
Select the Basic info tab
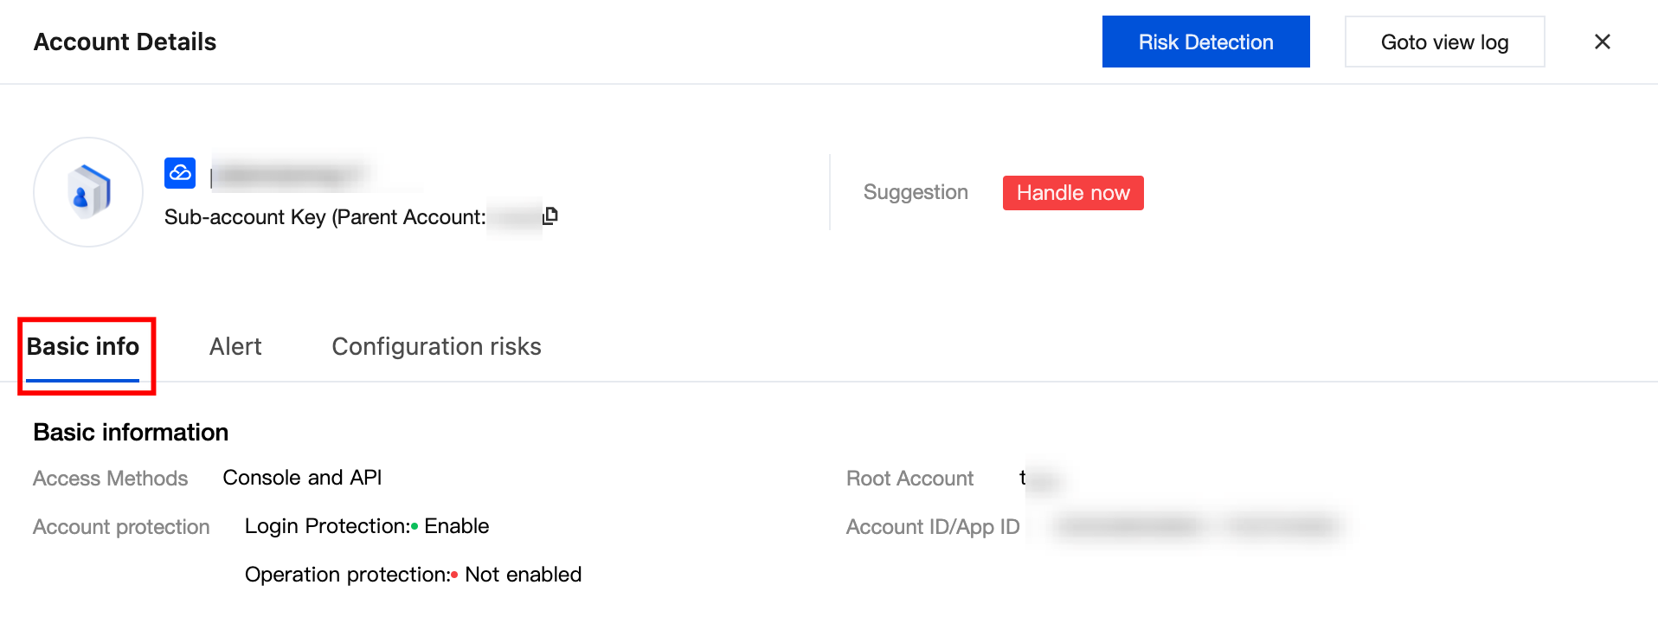coord(83,347)
